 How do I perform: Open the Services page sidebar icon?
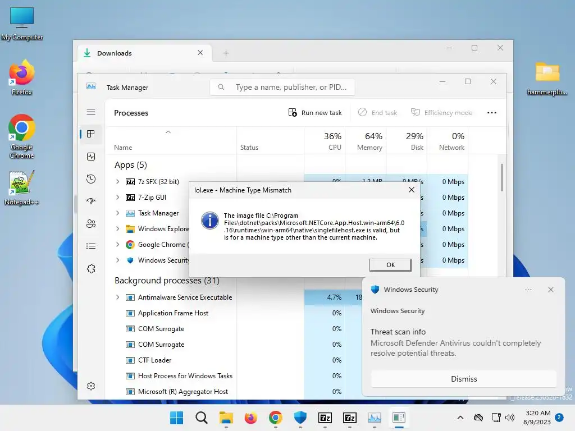click(x=91, y=269)
